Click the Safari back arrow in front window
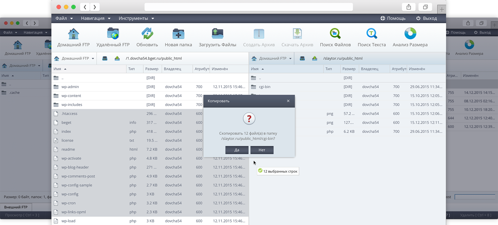Screen dimensions: 498x225 pos(85,7)
